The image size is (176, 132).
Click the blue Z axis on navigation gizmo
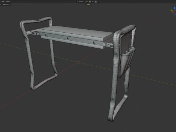(175, 8)
